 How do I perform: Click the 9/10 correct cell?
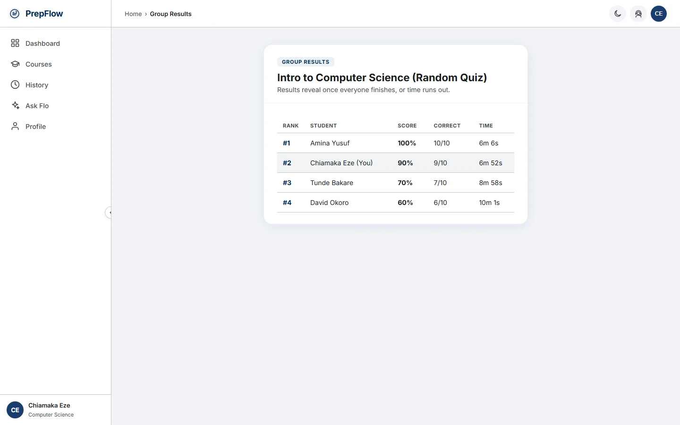pos(441,163)
